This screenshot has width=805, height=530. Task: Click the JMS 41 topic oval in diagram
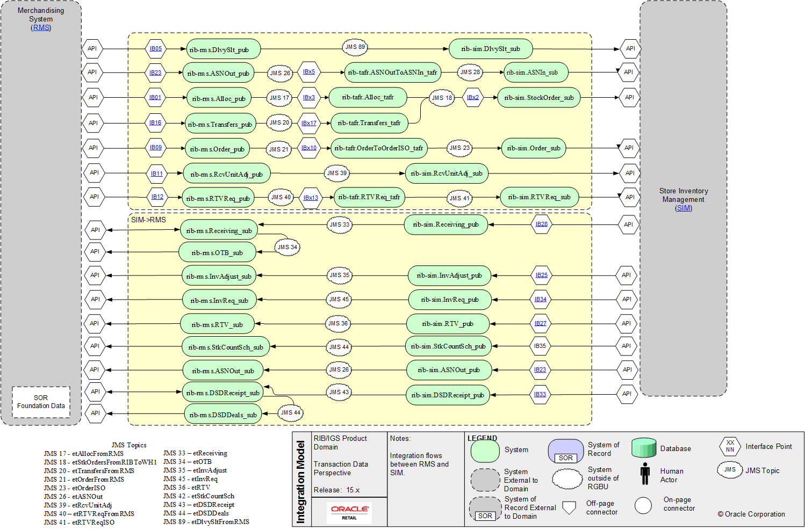(x=459, y=198)
